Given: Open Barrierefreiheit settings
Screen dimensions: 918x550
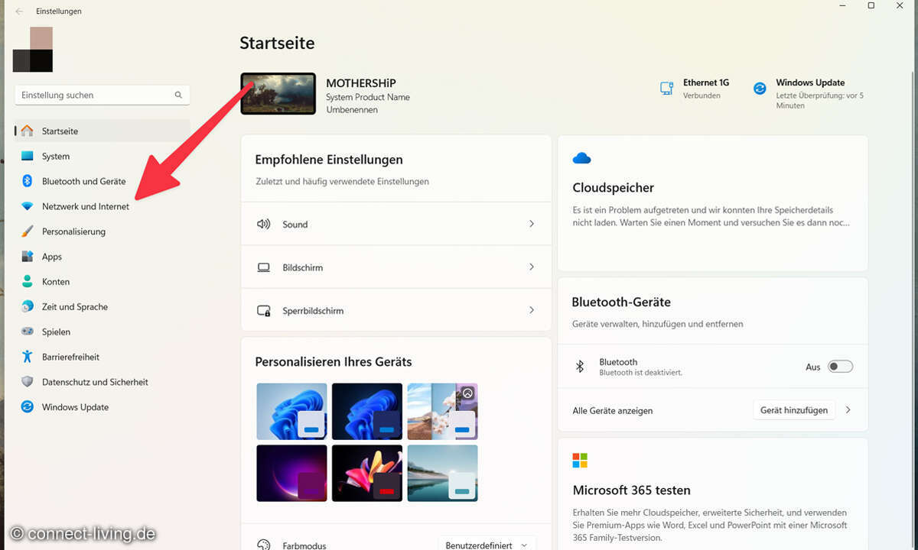Looking at the screenshot, I should point(103,357).
